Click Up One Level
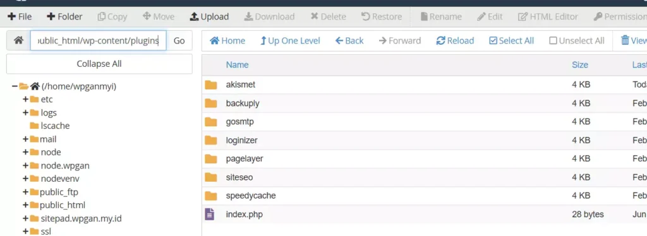 pyautogui.click(x=290, y=40)
